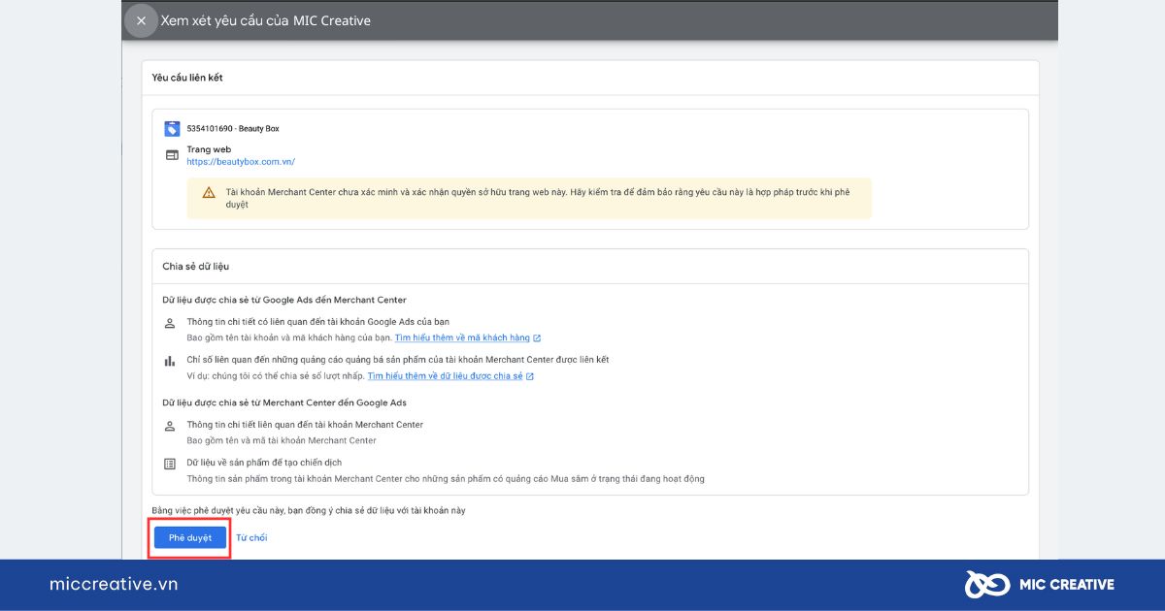
Task: Reject the request with Từ chối
Action: point(251,537)
